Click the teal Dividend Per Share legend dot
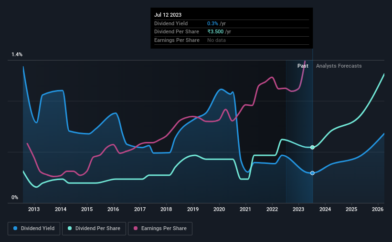The image size is (392, 242). [70, 228]
